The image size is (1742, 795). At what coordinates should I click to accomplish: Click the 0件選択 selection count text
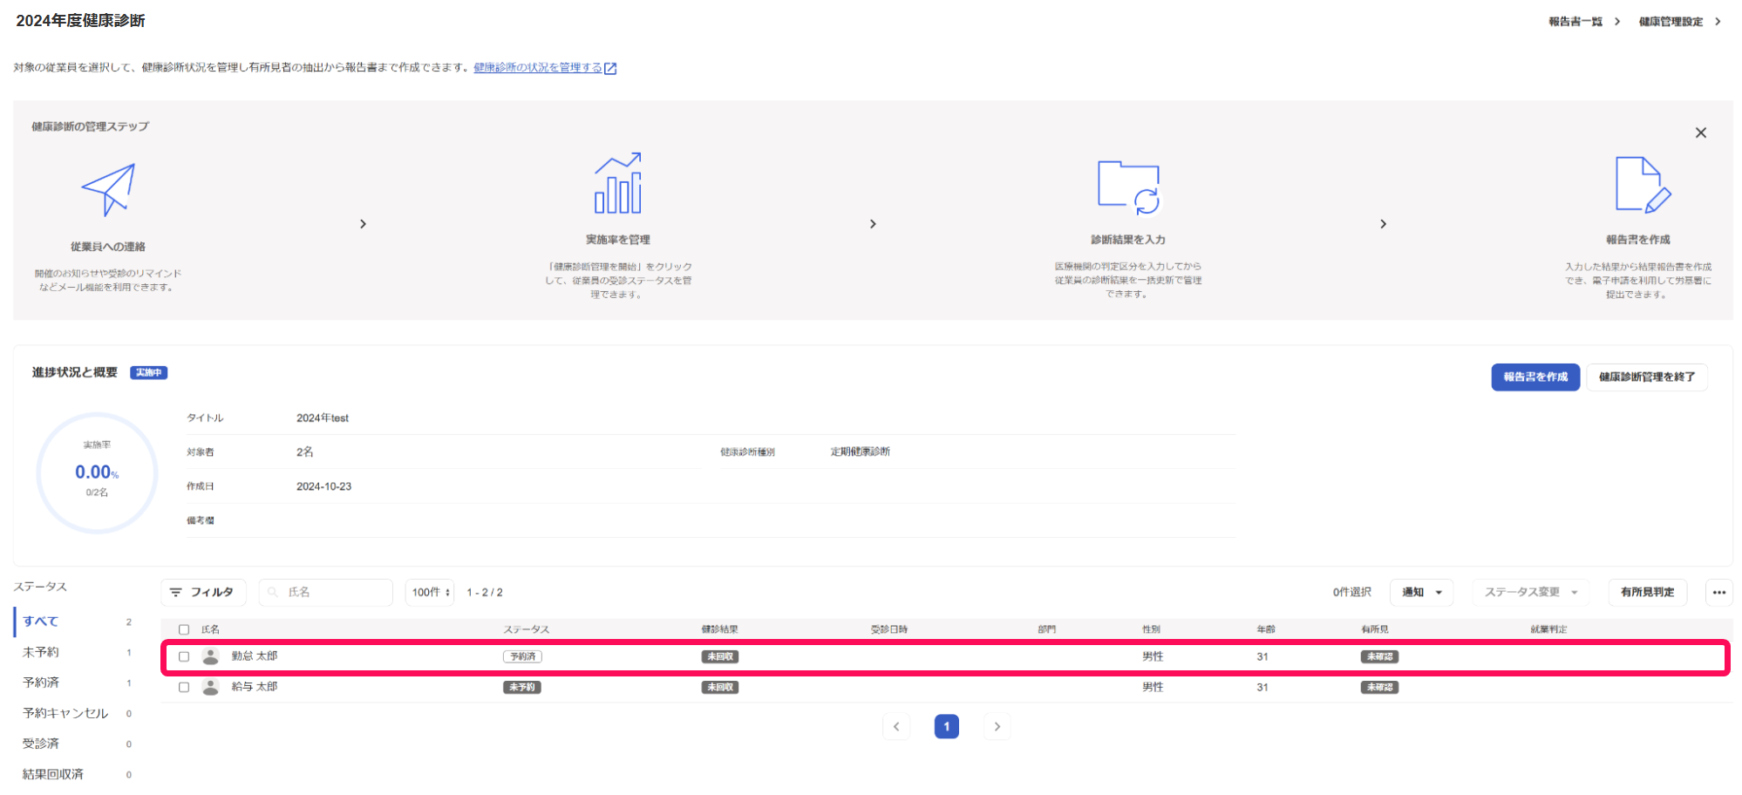pos(1351,592)
